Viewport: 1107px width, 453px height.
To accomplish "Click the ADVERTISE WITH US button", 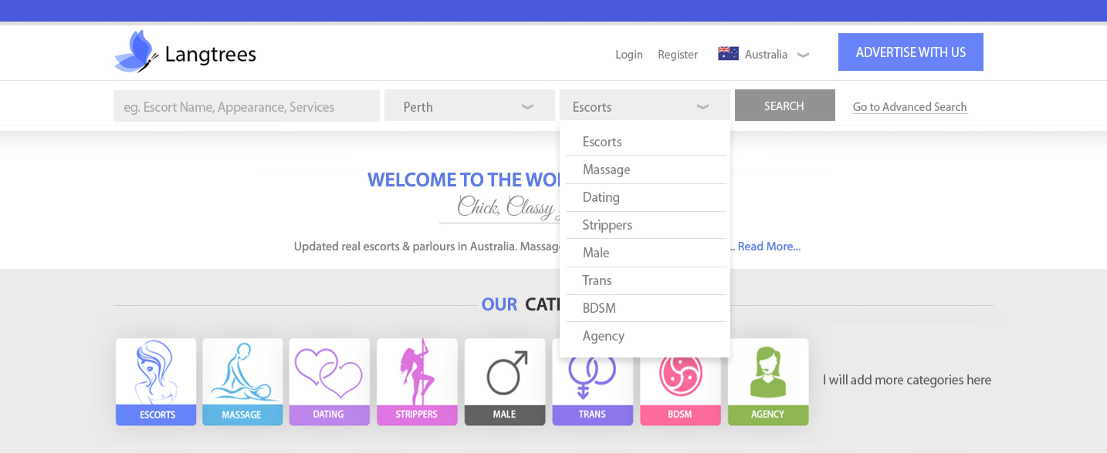I will click(910, 52).
